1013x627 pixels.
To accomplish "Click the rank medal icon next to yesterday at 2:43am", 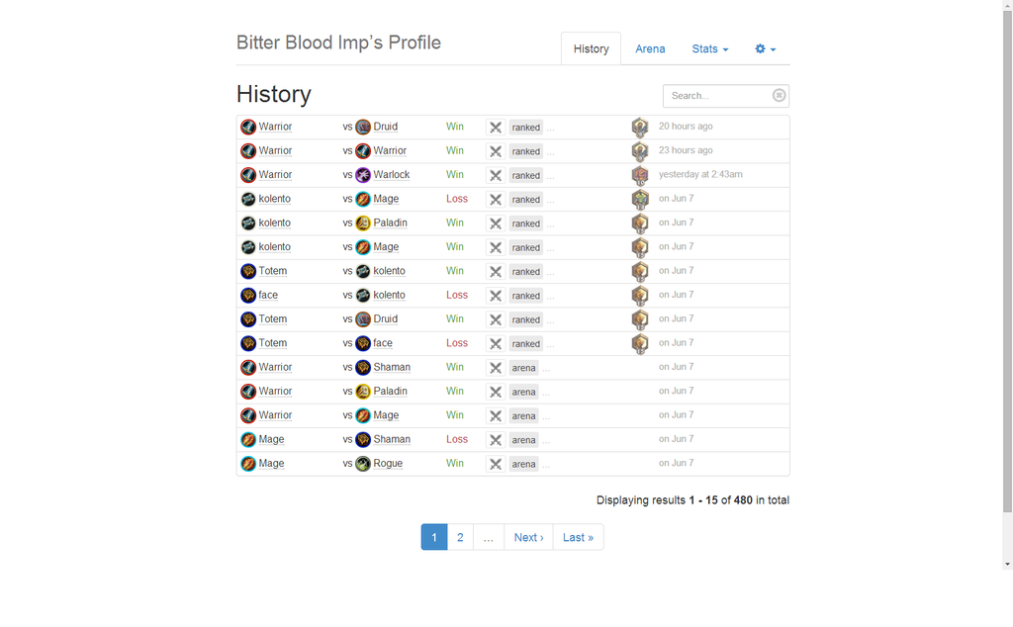I will pyautogui.click(x=640, y=175).
